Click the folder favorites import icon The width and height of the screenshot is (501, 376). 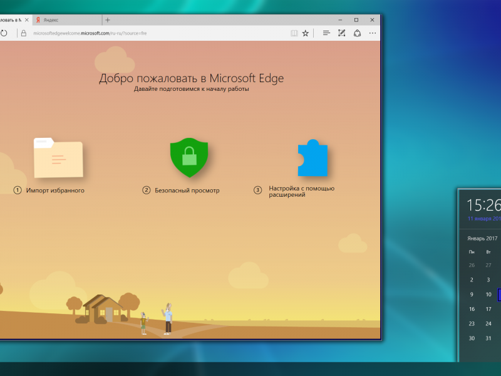(58, 158)
